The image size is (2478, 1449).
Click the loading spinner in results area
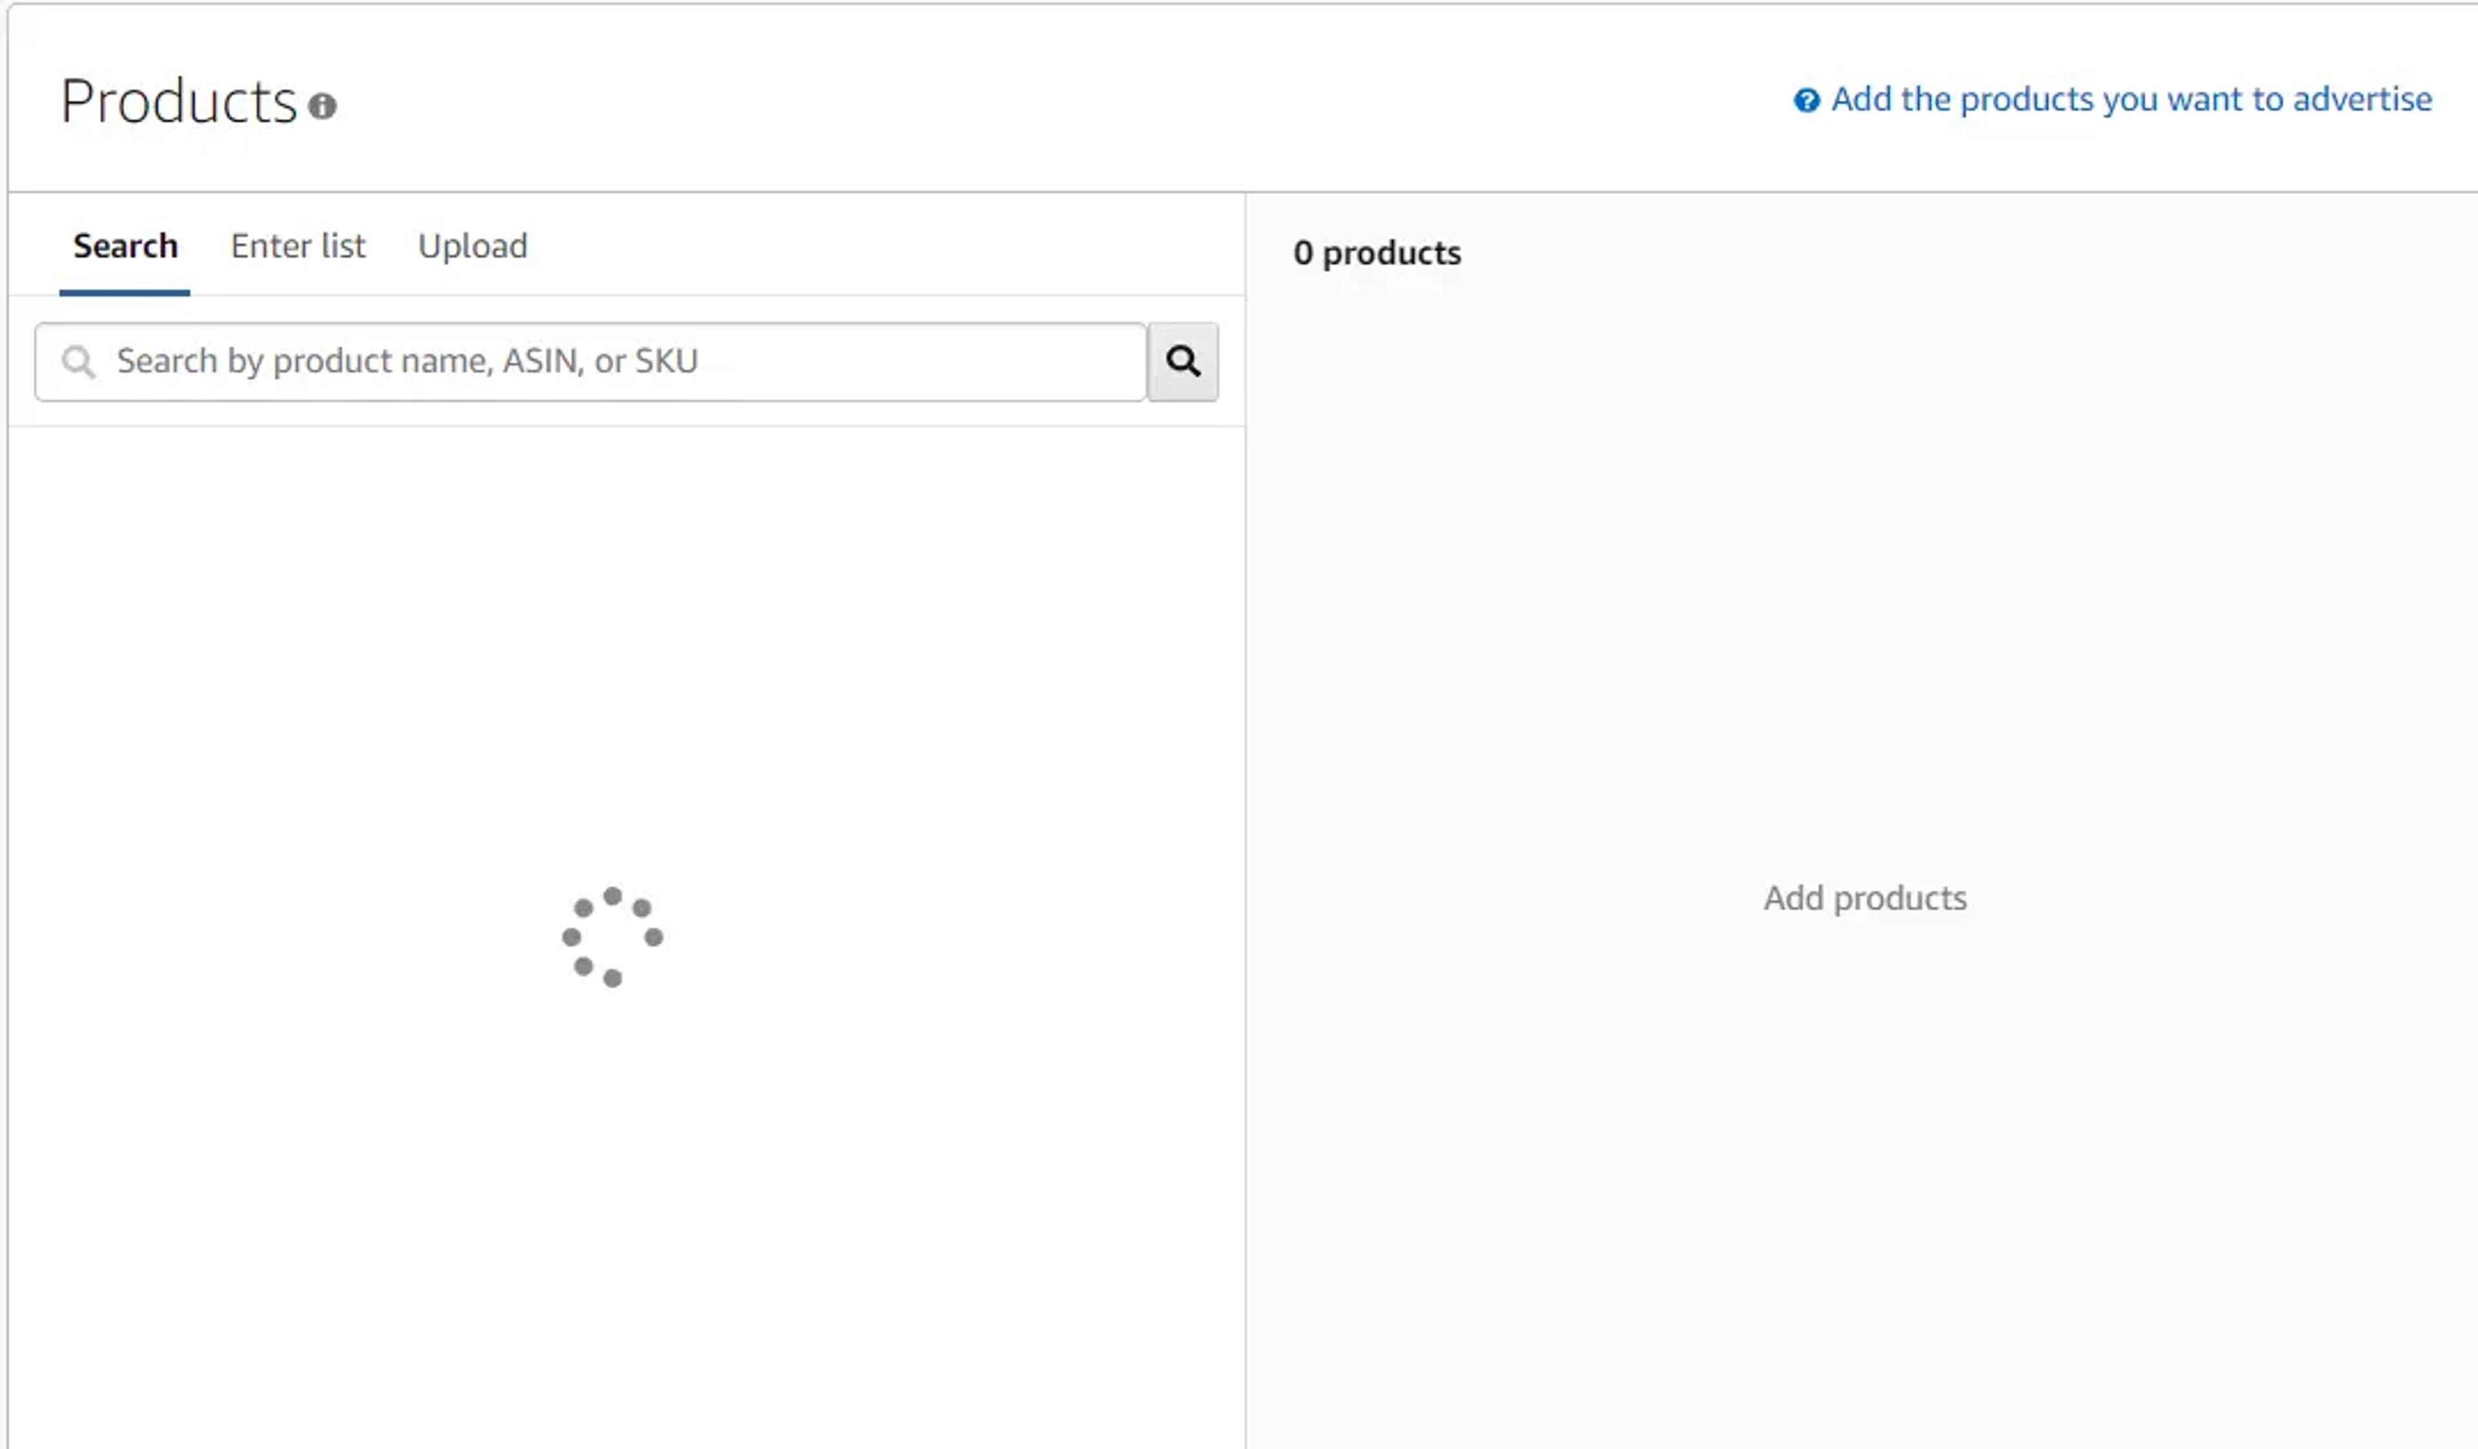[x=612, y=937]
